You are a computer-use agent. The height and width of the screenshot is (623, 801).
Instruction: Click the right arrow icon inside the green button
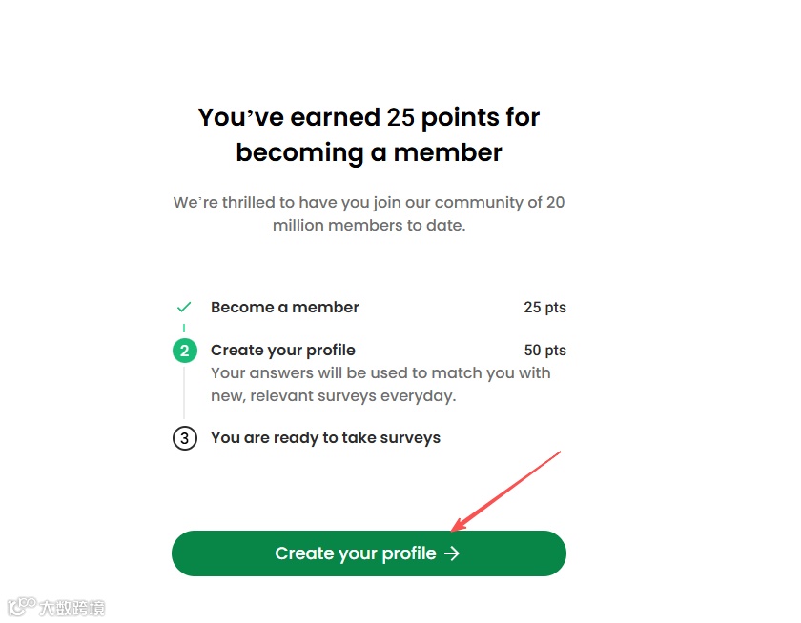point(452,553)
